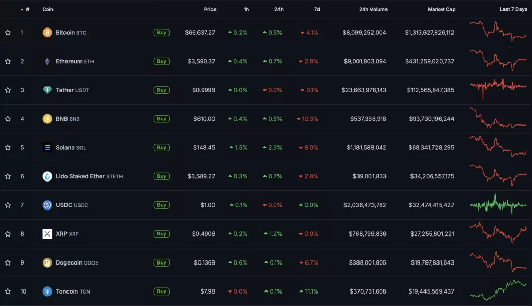Star the Dogecoin row
Viewport: 532px width, 306px height.
click(8, 262)
